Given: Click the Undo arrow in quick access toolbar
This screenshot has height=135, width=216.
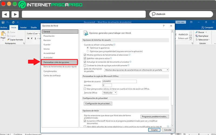Looking at the screenshot, I should click(8, 22).
